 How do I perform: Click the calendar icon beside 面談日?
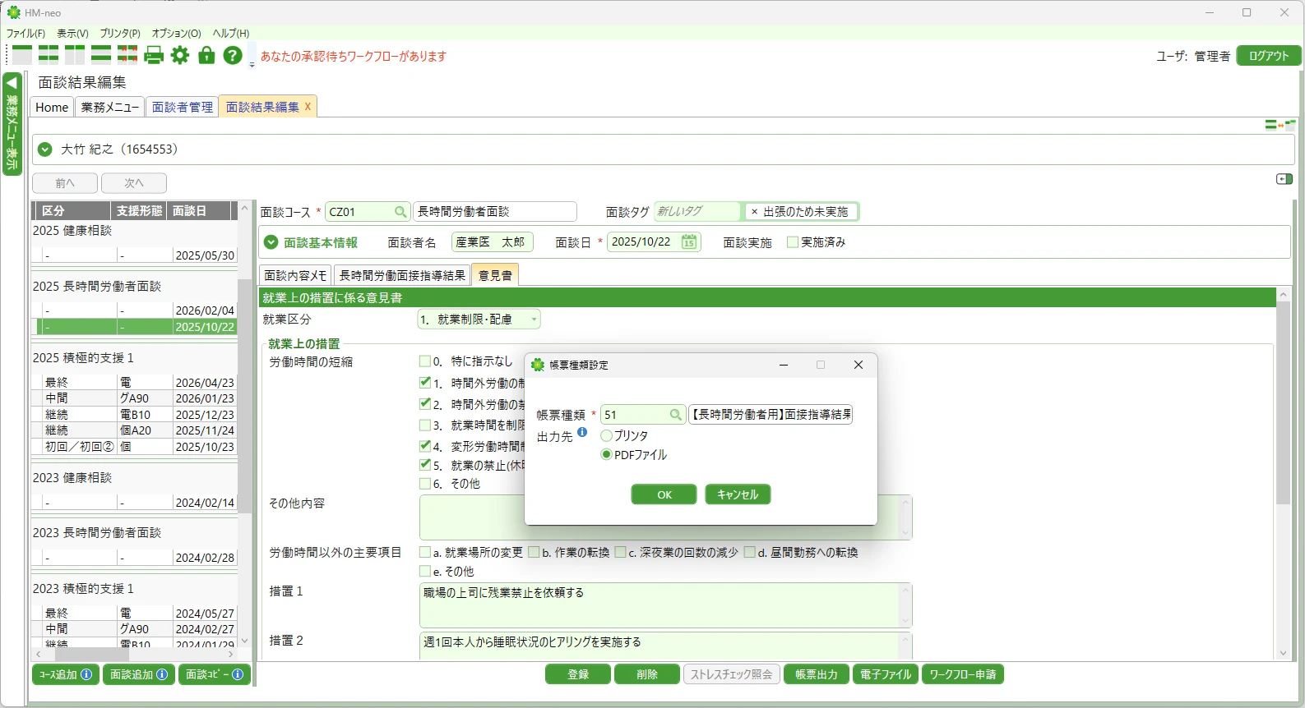click(689, 242)
